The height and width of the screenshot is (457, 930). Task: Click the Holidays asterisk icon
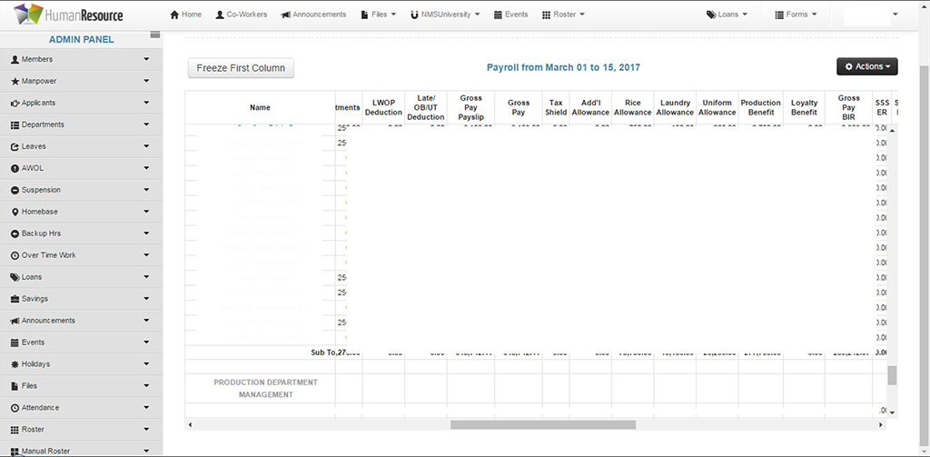[15, 363]
